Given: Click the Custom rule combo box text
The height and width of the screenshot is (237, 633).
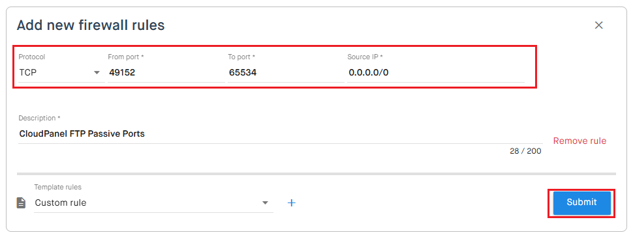Looking at the screenshot, I should pos(61,202).
